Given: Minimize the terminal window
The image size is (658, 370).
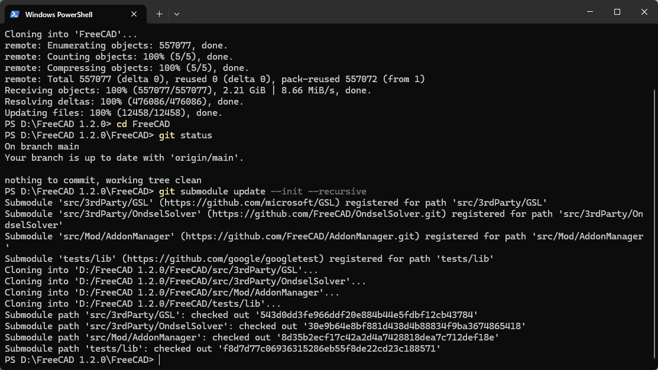Looking at the screenshot, I should 590,12.
